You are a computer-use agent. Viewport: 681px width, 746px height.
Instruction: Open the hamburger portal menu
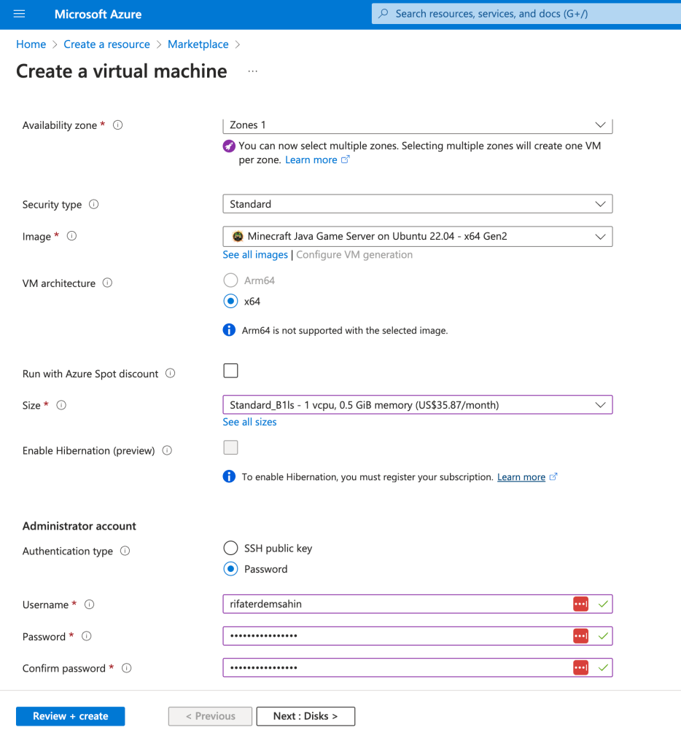(x=19, y=14)
